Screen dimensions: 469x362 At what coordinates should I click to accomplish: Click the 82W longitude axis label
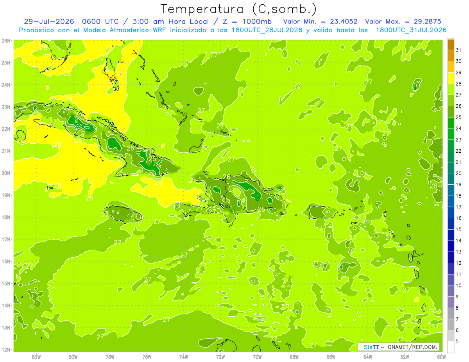(36, 357)
